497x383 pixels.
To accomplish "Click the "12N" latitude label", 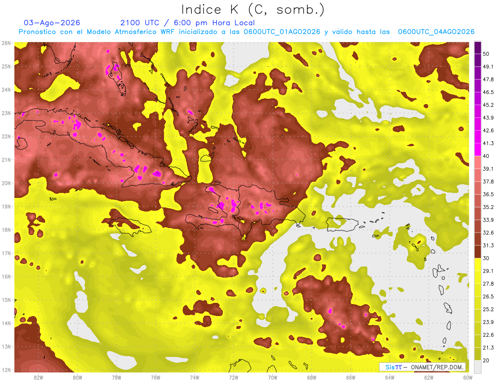I will pos(6,370).
